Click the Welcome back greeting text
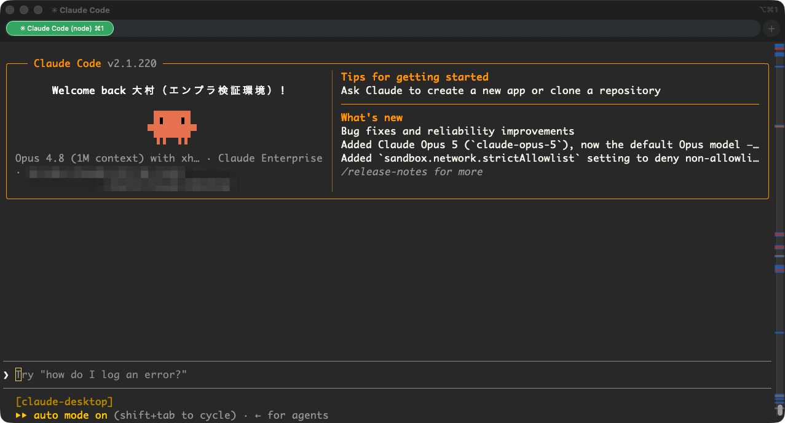 (x=169, y=90)
